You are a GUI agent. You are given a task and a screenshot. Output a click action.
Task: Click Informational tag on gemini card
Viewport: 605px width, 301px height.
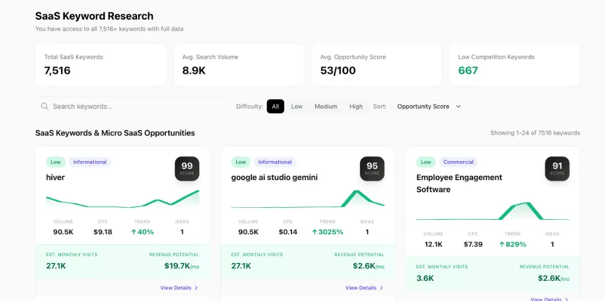coord(275,162)
